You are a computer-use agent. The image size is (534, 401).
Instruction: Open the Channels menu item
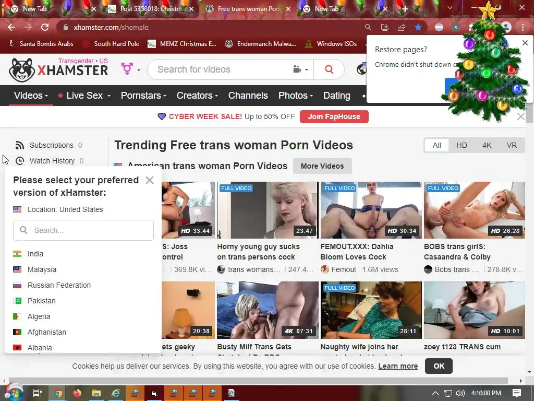(x=248, y=96)
